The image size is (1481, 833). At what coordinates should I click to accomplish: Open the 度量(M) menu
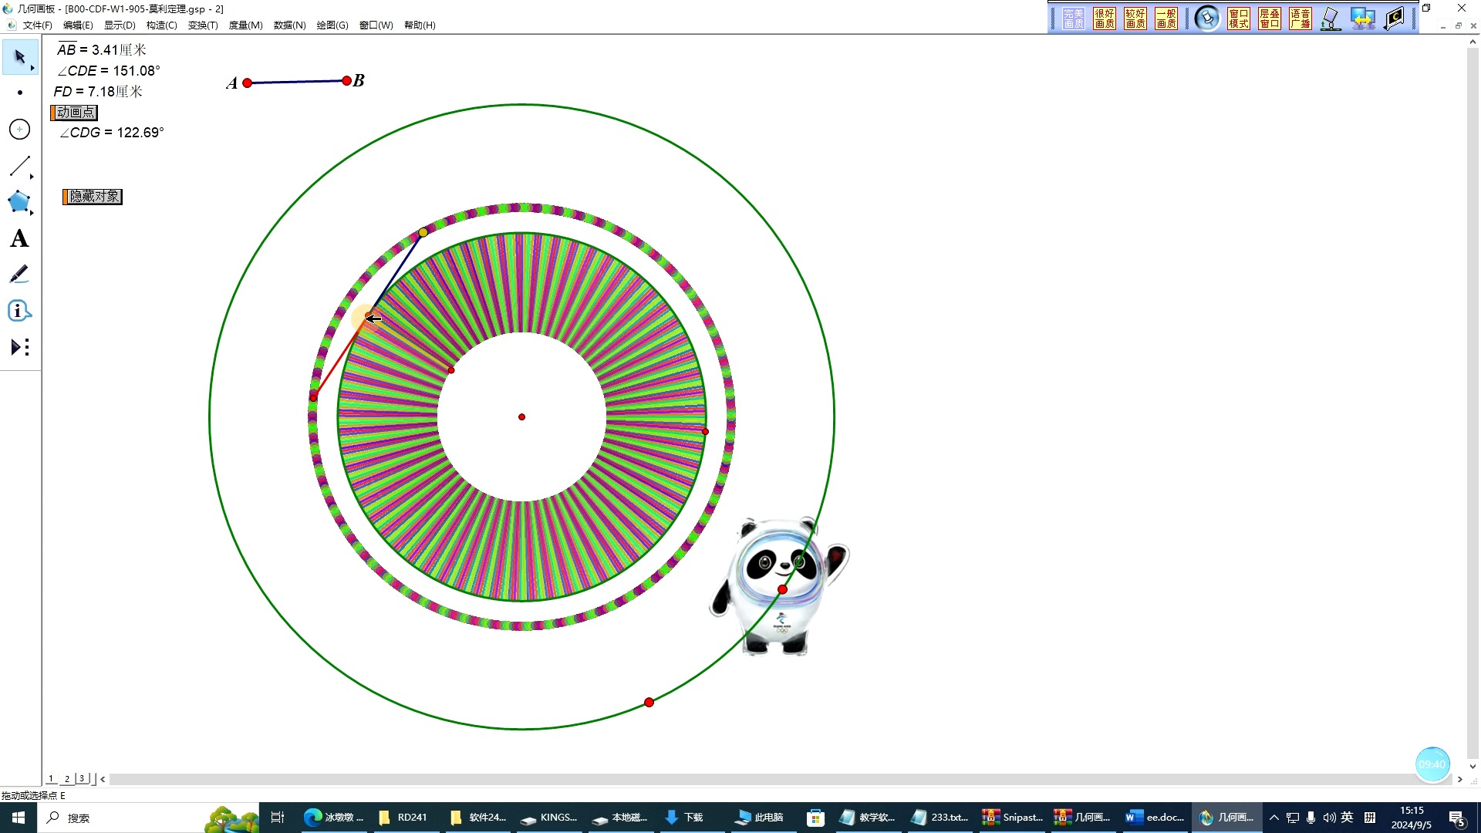coord(245,25)
